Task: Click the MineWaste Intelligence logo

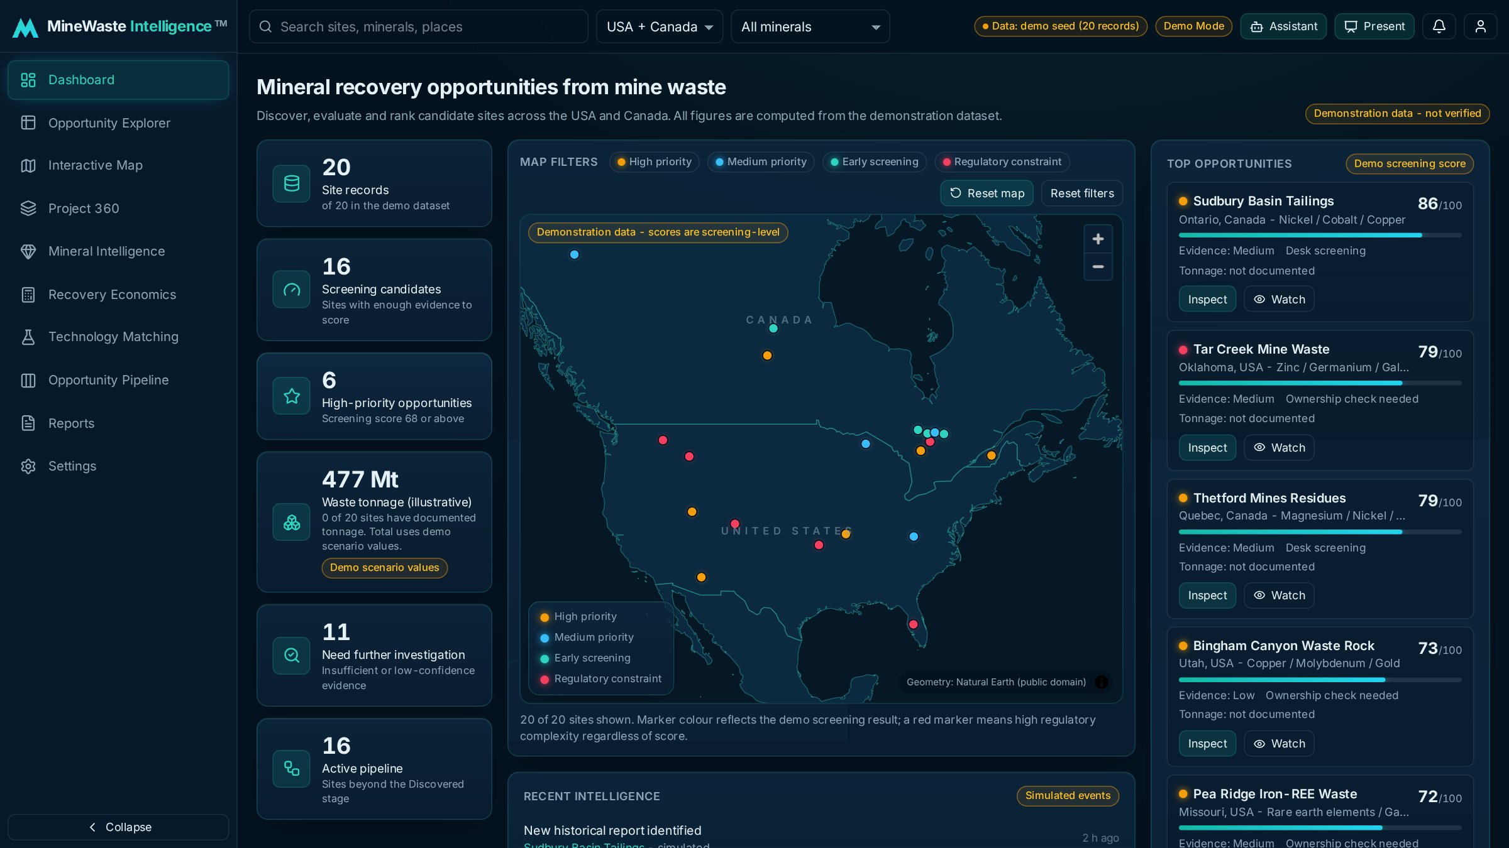Action: (119, 26)
